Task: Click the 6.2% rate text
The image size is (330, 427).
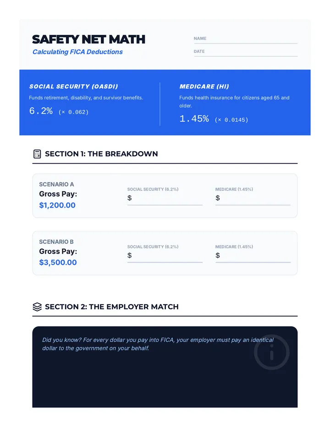Action: pyautogui.click(x=41, y=111)
